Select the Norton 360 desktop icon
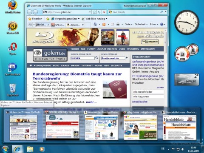 [13, 28]
